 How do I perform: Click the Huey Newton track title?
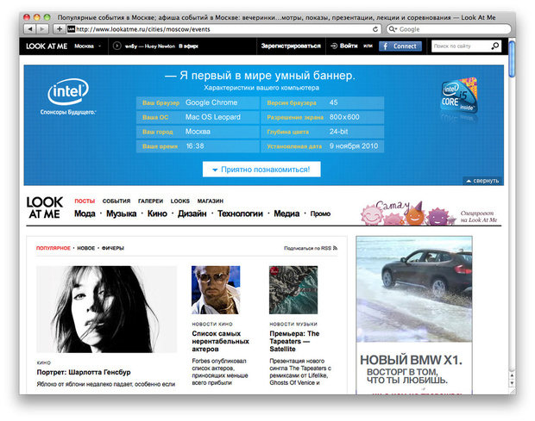pyautogui.click(x=160, y=46)
